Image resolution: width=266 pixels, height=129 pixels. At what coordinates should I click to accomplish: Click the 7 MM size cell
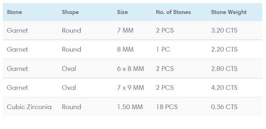coord(125,30)
